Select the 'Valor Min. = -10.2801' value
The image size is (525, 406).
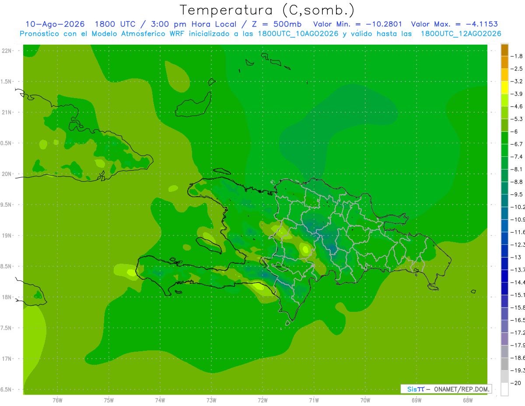358,24
